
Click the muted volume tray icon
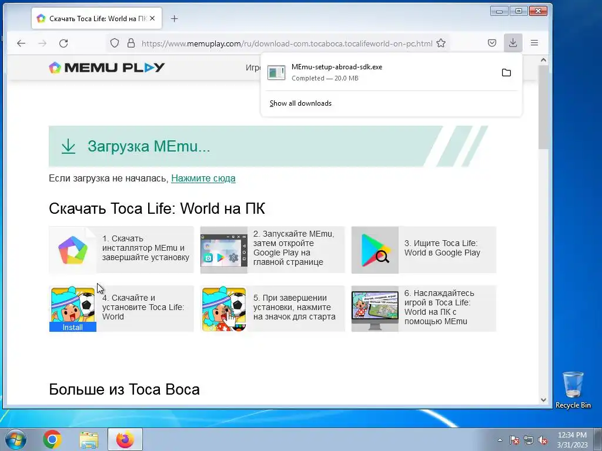pos(543,440)
